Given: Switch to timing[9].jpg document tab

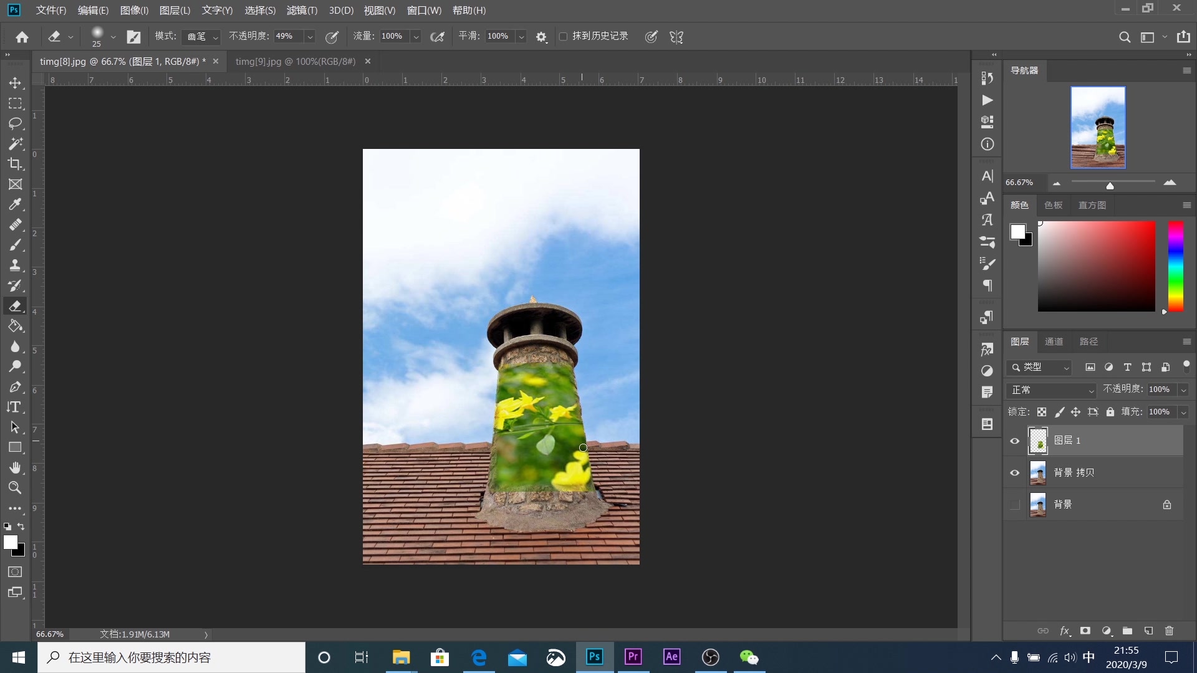Looking at the screenshot, I should click(x=296, y=61).
